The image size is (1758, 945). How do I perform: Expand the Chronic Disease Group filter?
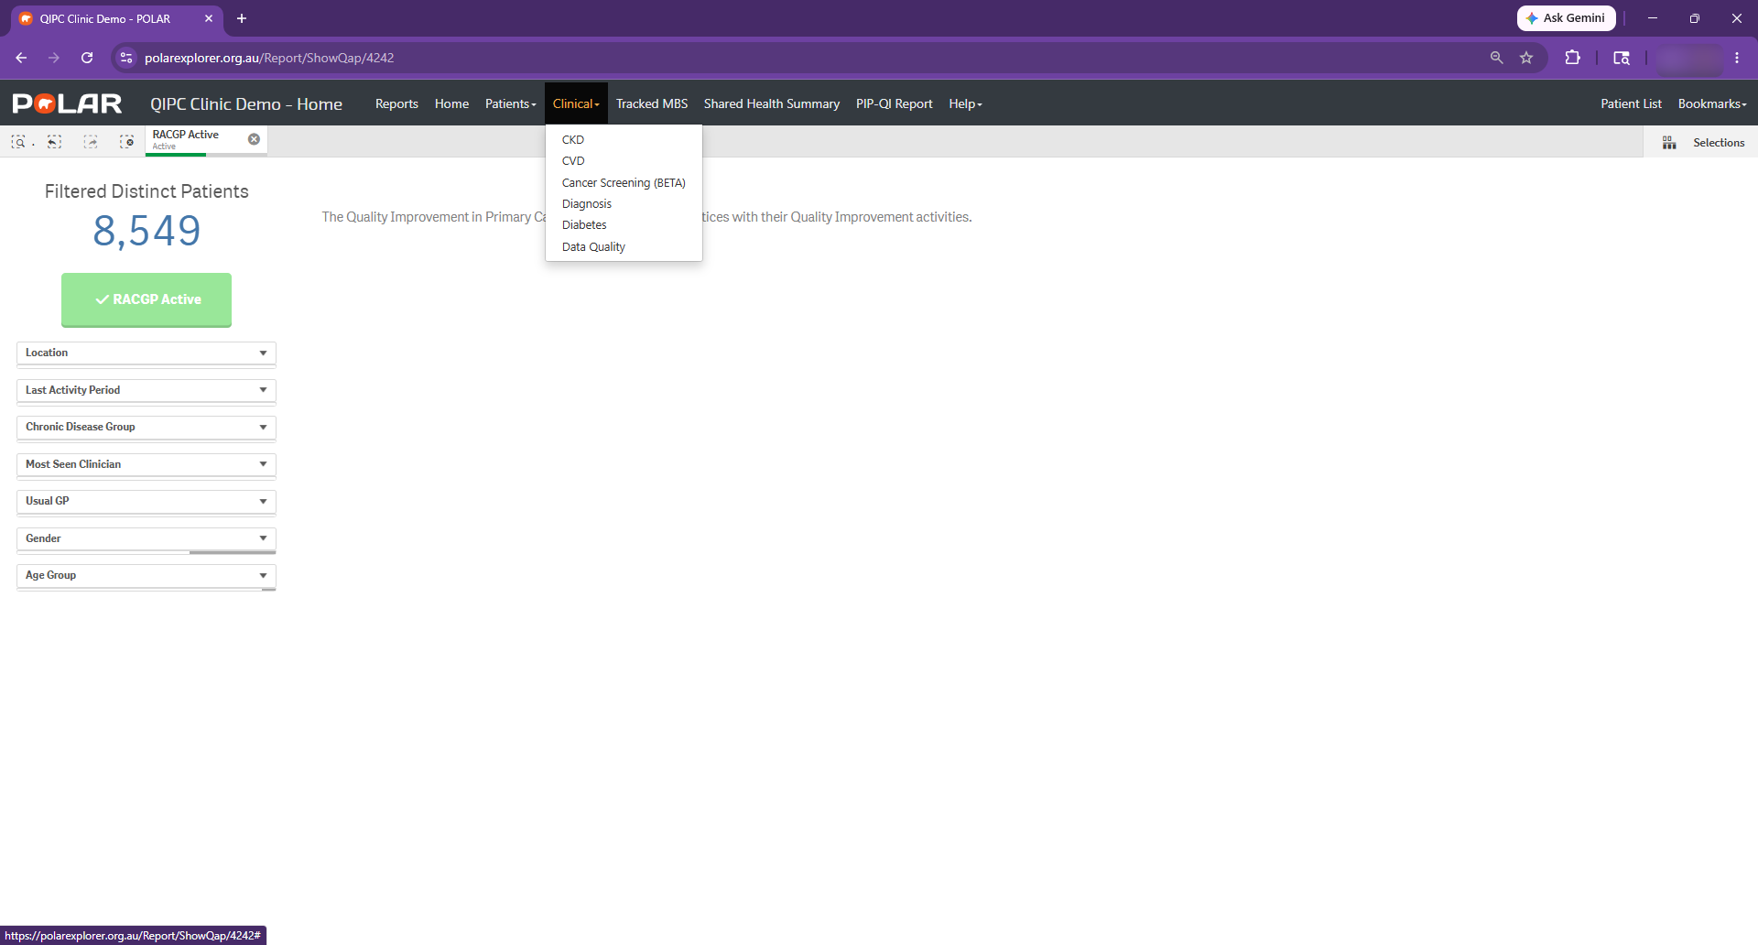click(x=146, y=427)
